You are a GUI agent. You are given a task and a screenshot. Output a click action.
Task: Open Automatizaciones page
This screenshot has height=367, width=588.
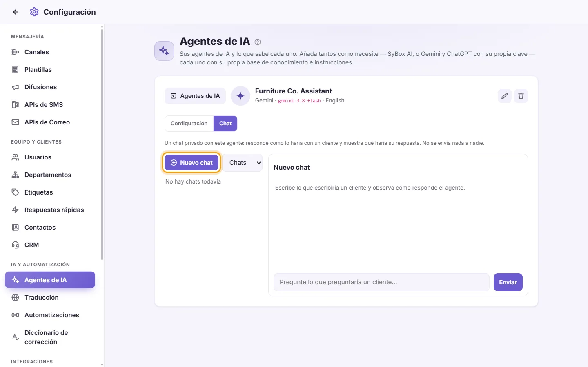[50, 315]
